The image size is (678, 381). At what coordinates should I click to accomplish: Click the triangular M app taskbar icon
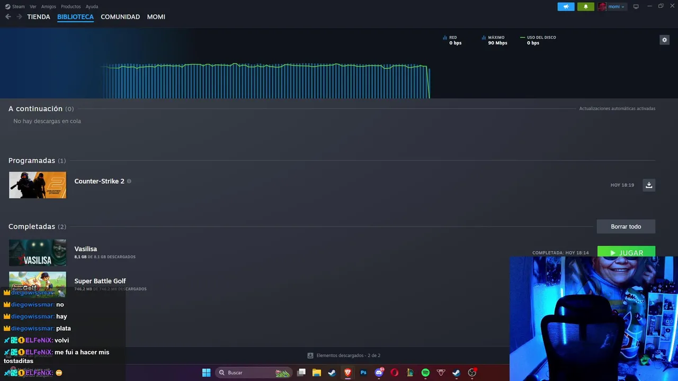pos(441,373)
